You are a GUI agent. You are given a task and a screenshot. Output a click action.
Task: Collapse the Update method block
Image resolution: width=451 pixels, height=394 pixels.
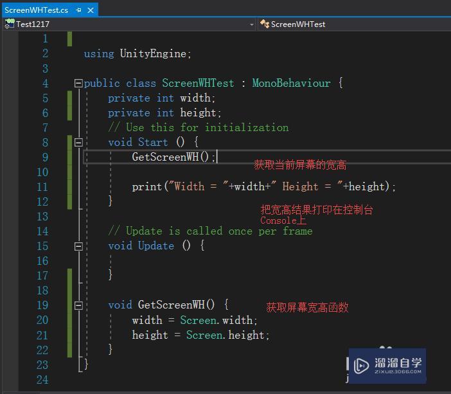pos(78,246)
